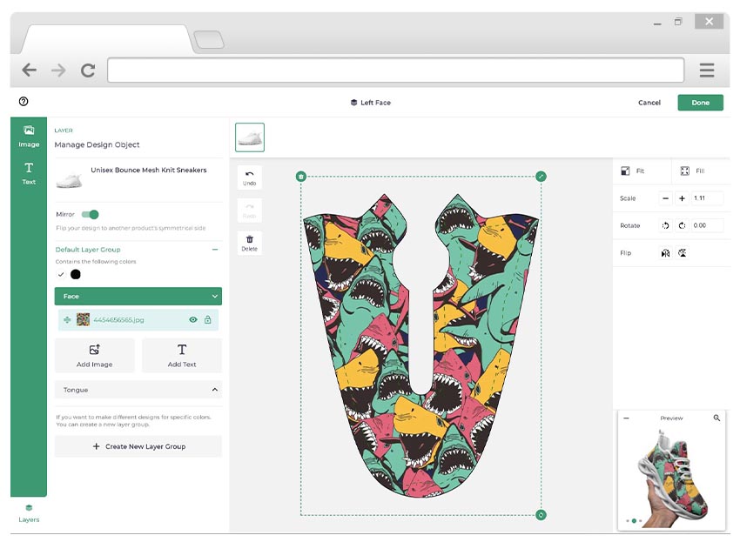Flip design vertically icon
The height and width of the screenshot is (542, 740).
[682, 253]
